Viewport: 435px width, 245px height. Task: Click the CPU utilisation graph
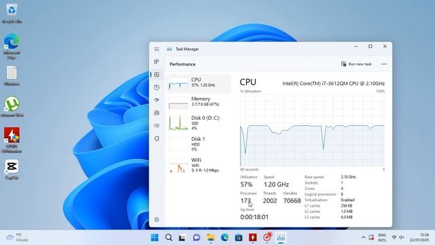click(313, 130)
